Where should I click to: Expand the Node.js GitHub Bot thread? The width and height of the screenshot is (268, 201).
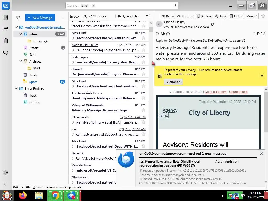click(x=73, y=50)
